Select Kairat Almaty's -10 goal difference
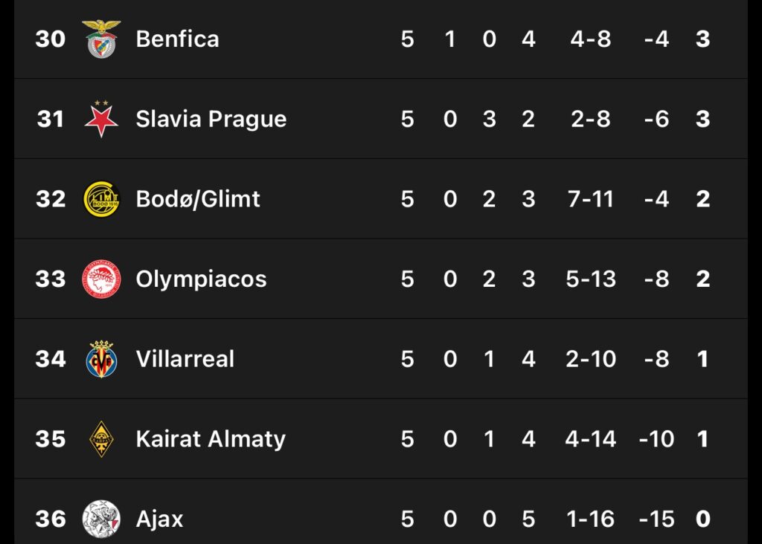 656,439
